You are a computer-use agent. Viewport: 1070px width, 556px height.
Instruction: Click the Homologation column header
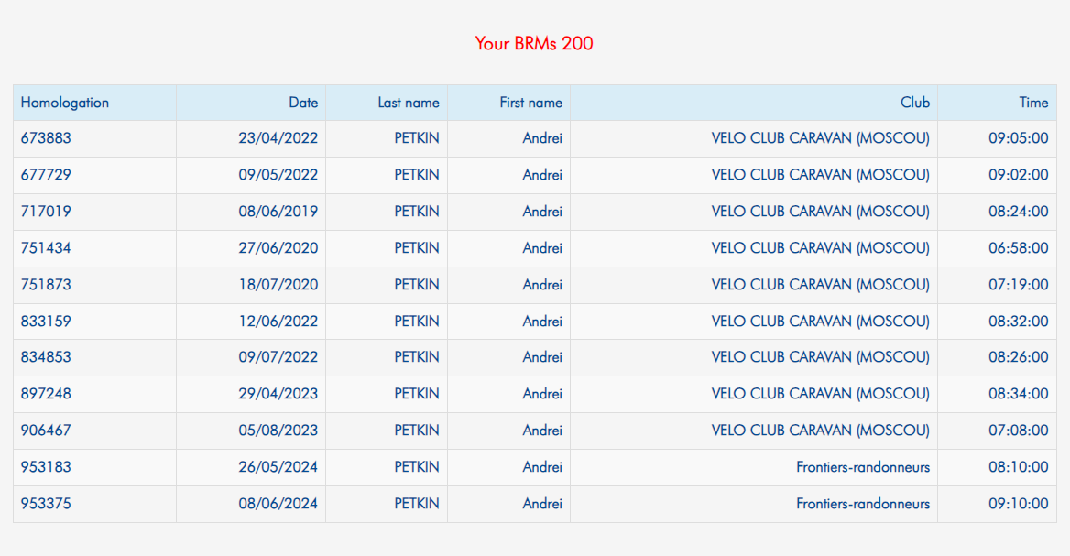click(x=65, y=103)
